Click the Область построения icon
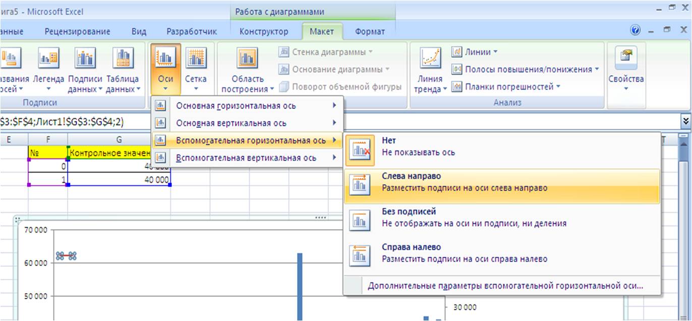Image resolution: width=692 pixels, height=321 pixels. coord(247,58)
